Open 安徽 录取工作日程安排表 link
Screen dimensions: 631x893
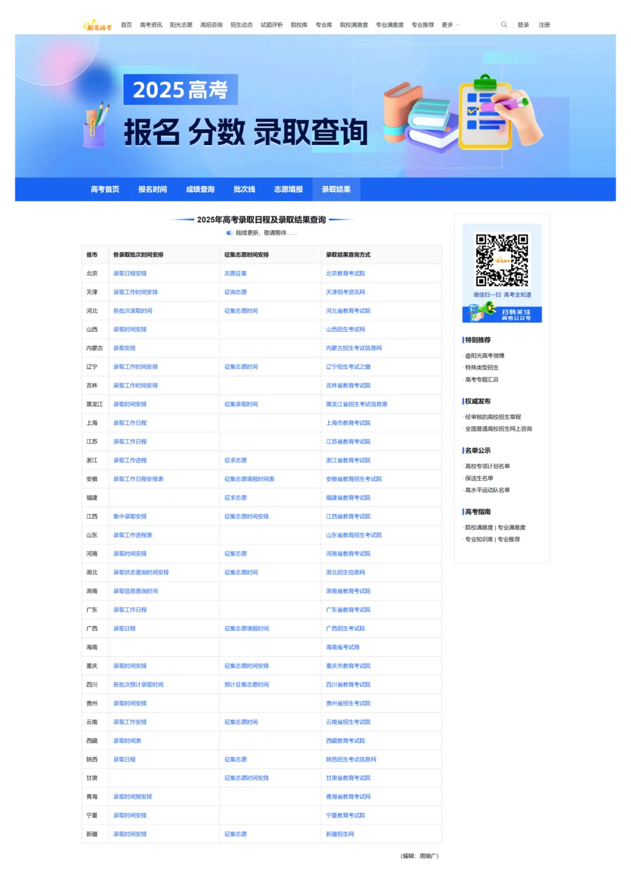click(x=138, y=480)
